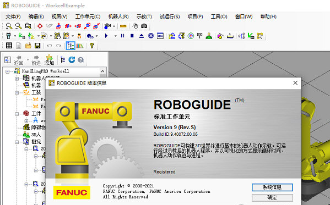Click the refresh icon in navigator panel
The height and width of the screenshot is (205, 330).
pos(72,60)
